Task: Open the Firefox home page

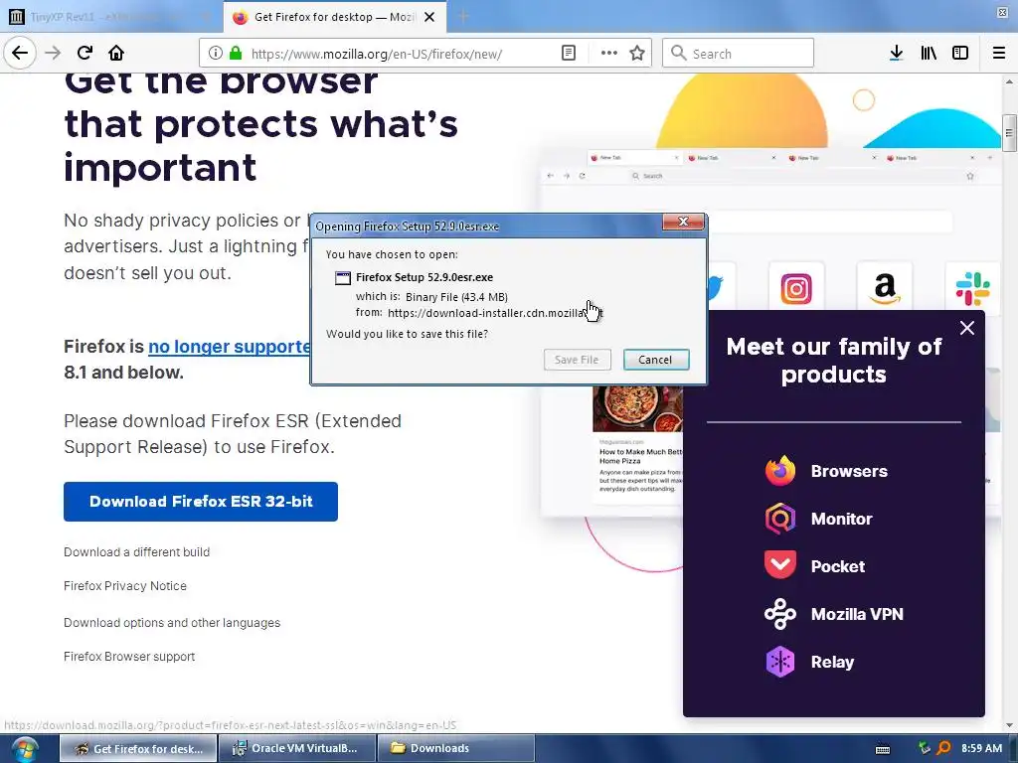Action: point(116,54)
